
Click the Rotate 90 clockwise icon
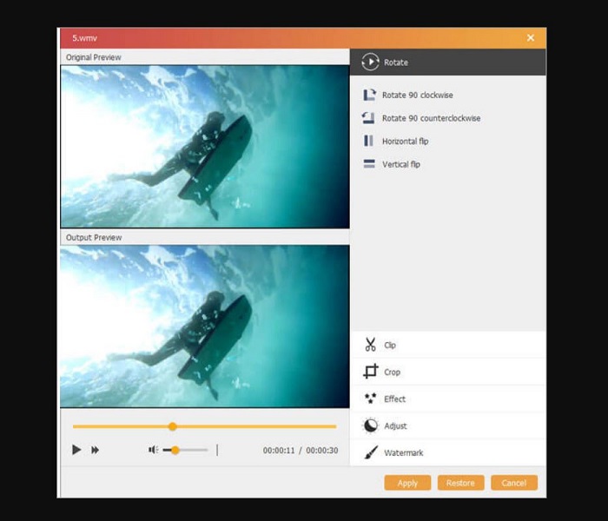point(369,95)
